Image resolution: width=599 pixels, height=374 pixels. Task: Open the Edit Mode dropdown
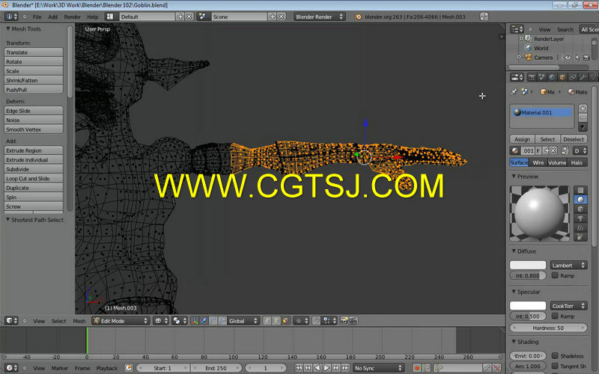121,321
